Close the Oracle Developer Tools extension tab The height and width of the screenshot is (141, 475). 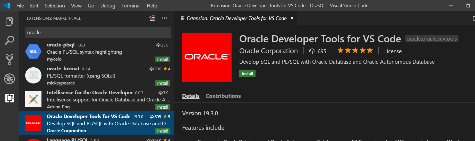pos(292,18)
